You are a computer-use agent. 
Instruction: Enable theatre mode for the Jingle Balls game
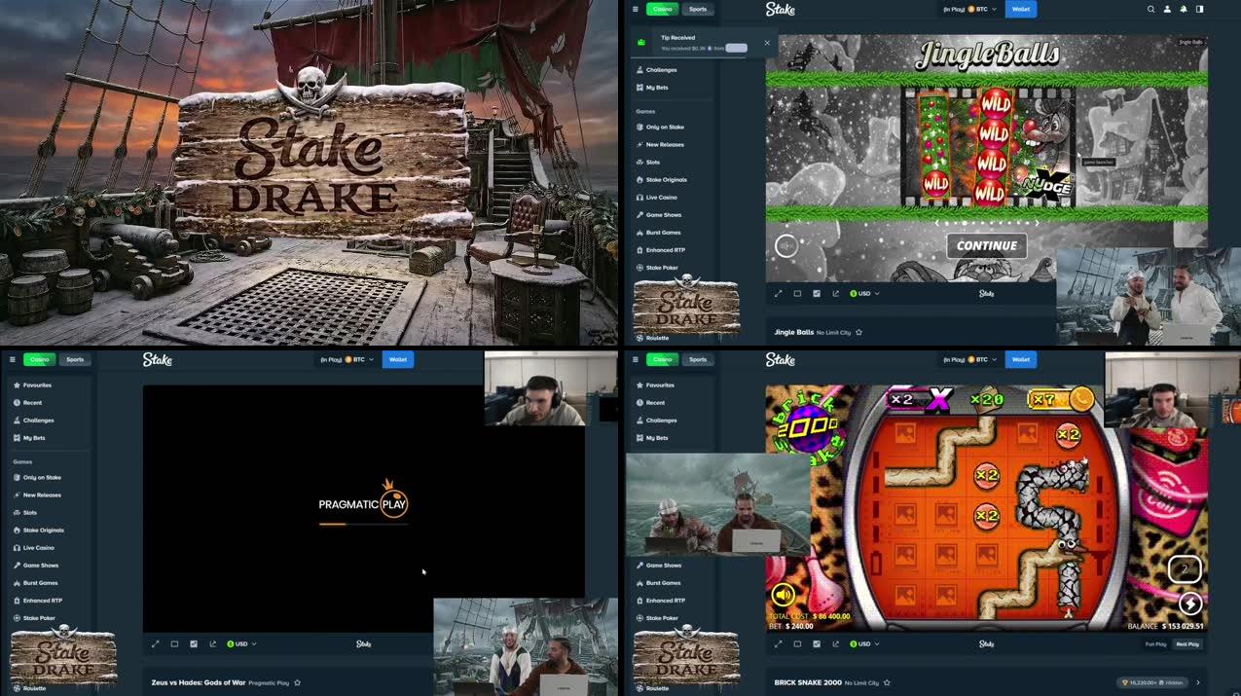pos(797,293)
